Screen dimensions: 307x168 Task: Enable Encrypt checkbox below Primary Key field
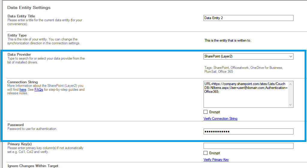(x=205, y=153)
